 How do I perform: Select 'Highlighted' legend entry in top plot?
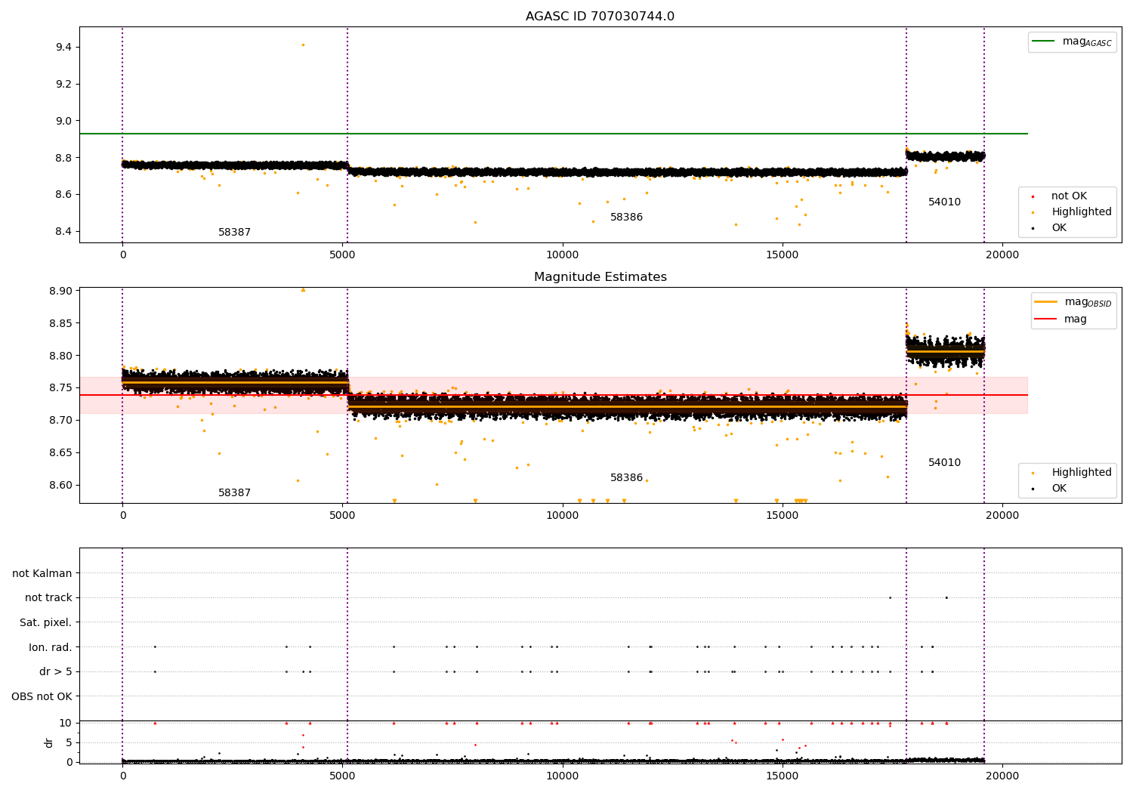1082,212
